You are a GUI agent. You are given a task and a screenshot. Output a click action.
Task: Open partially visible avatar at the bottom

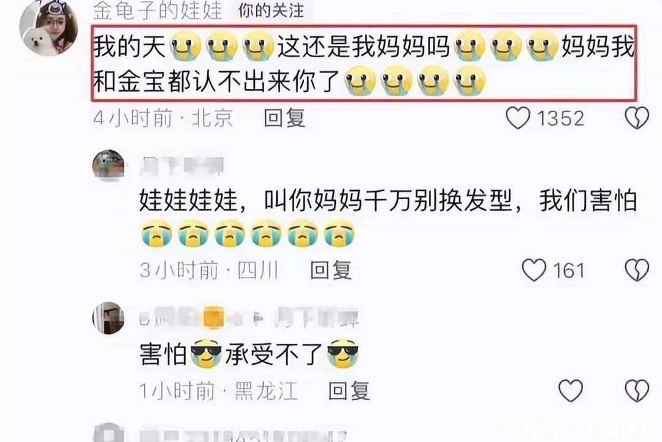pyautogui.click(x=108, y=432)
